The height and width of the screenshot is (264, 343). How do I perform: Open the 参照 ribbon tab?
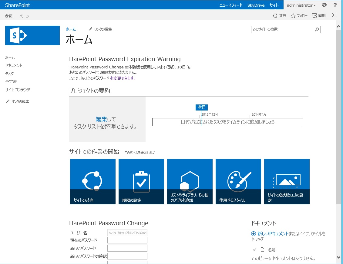[x=9, y=16]
